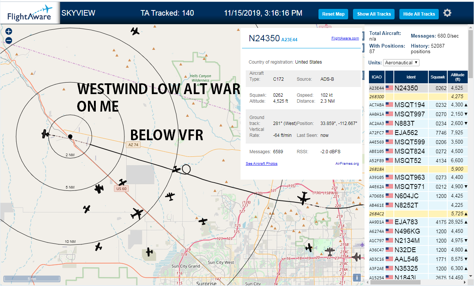
Task: Click Hide All Tracks button
Action: 419,14
